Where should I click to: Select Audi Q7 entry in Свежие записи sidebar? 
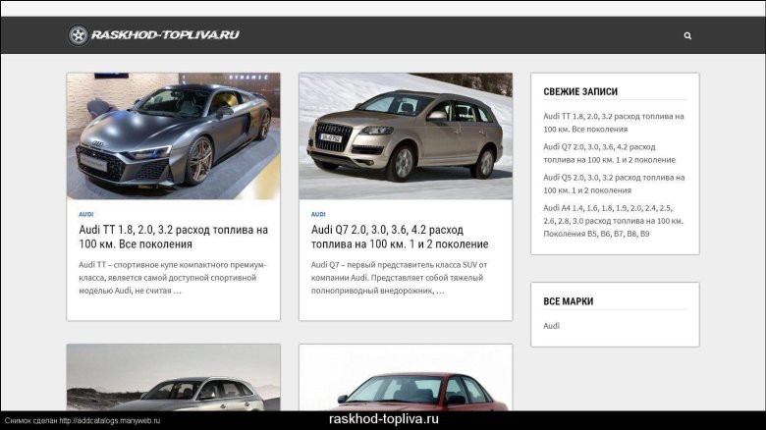[x=613, y=153]
